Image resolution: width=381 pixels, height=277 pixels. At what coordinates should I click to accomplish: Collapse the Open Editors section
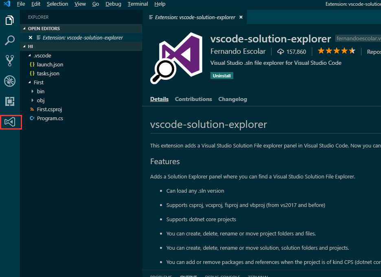[x=24, y=29]
